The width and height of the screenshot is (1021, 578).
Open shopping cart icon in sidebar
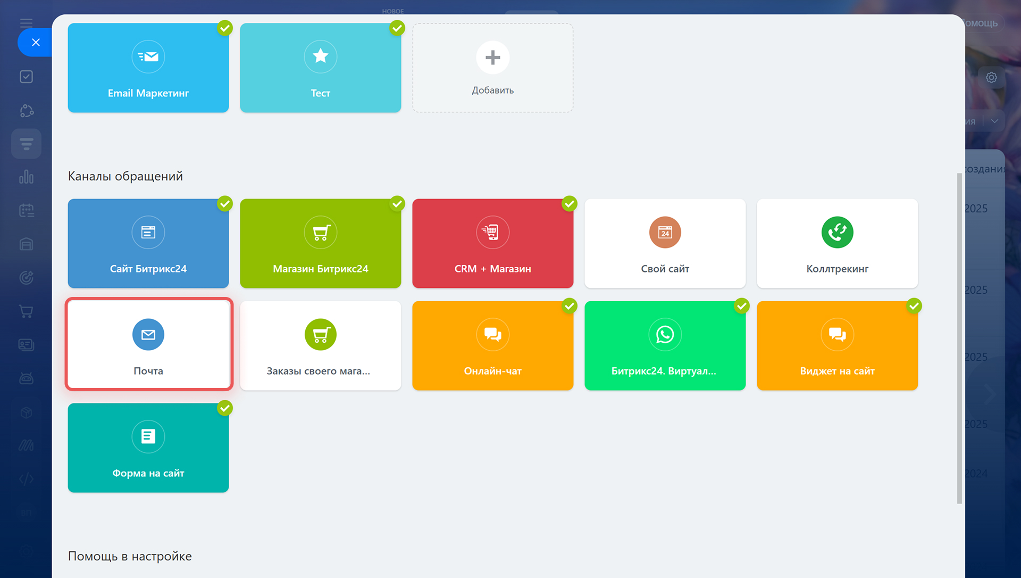26,311
